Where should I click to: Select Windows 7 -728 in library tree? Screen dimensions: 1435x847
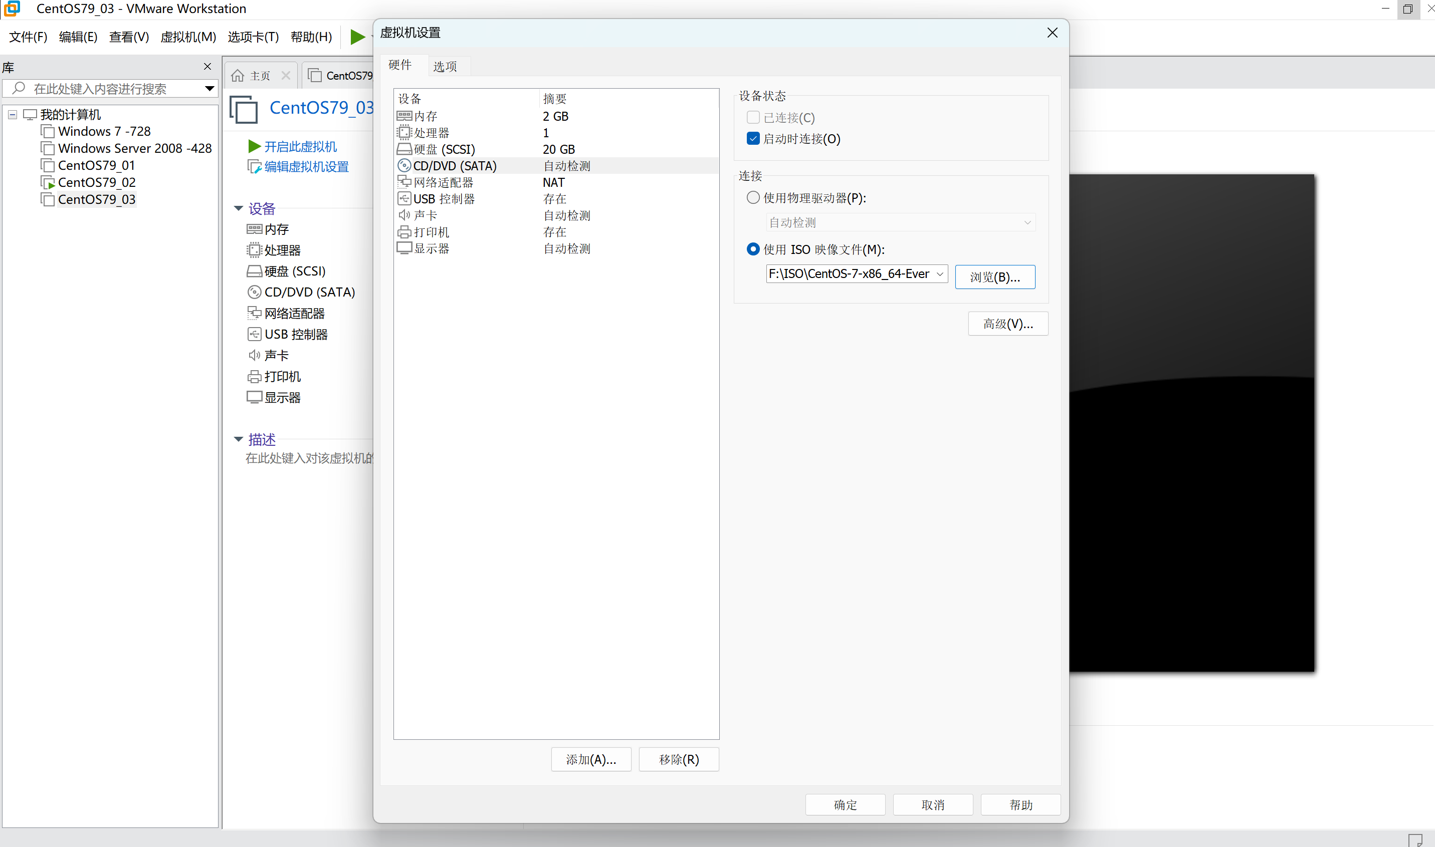[104, 131]
